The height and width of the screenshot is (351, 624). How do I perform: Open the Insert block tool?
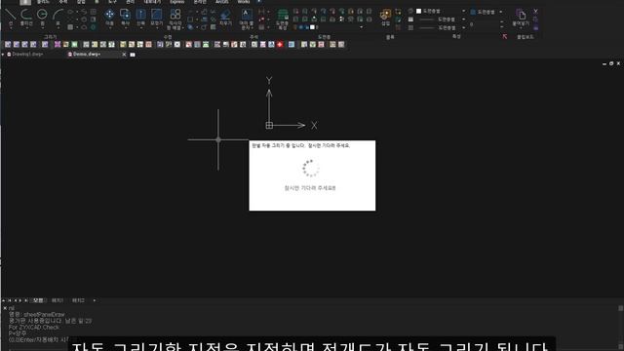coord(385,17)
